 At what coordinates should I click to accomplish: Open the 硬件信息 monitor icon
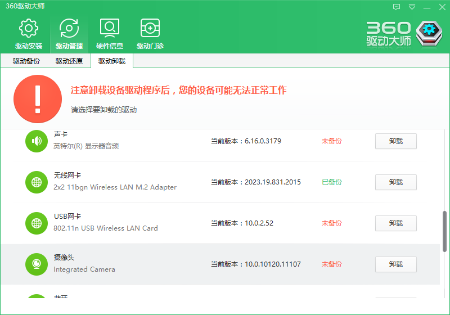110,28
